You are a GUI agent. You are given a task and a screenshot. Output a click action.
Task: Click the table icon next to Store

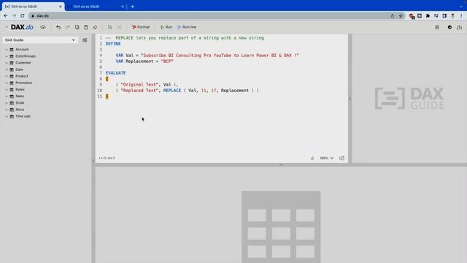tap(12, 110)
